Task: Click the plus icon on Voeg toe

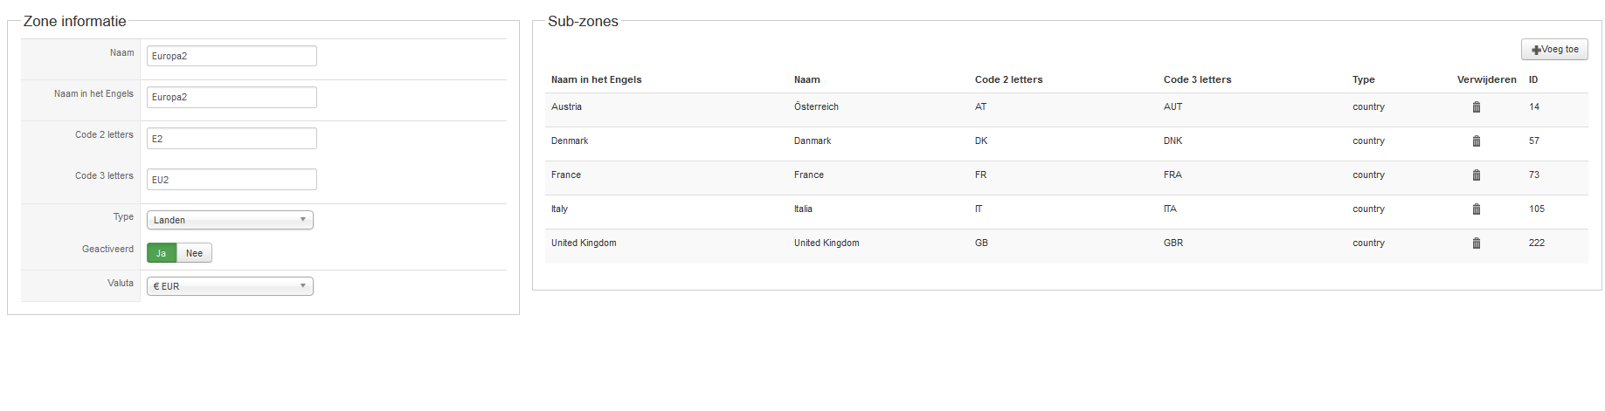Action: [x=1536, y=50]
